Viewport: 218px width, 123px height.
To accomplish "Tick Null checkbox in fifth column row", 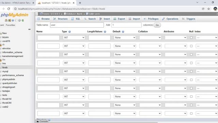I will pos(191,71).
